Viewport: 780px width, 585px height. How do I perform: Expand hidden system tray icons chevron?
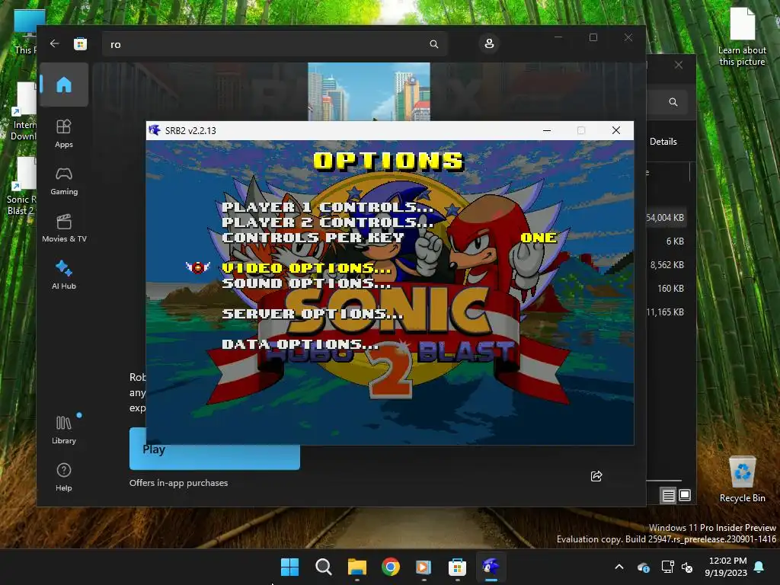coord(619,567)
